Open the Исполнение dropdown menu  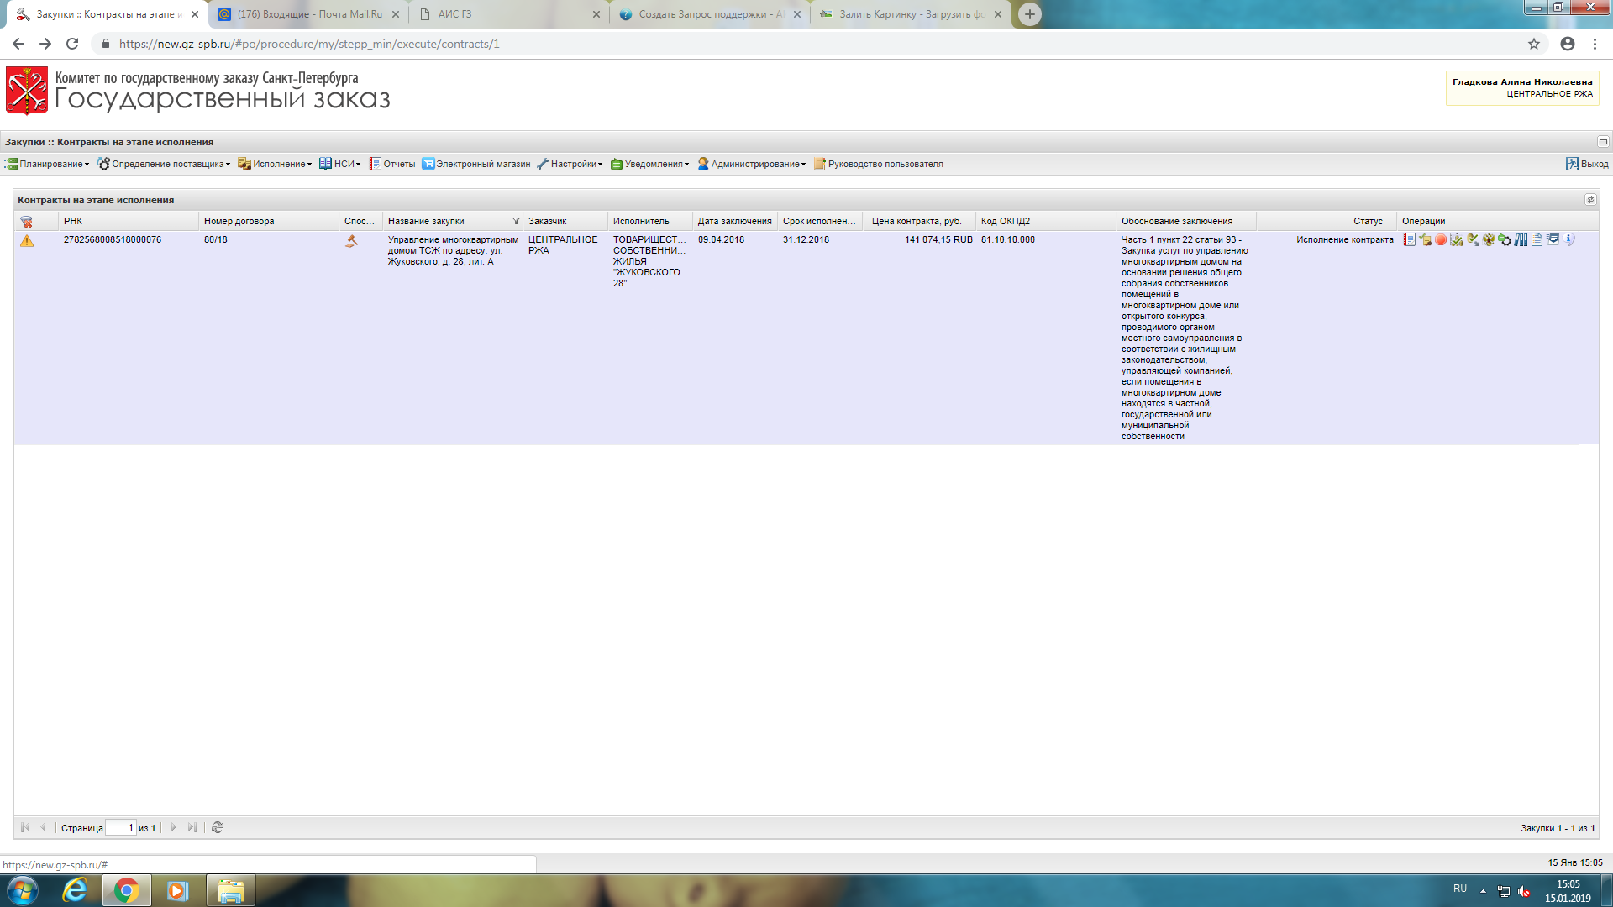pyautogui.click(x=277, y=164)
